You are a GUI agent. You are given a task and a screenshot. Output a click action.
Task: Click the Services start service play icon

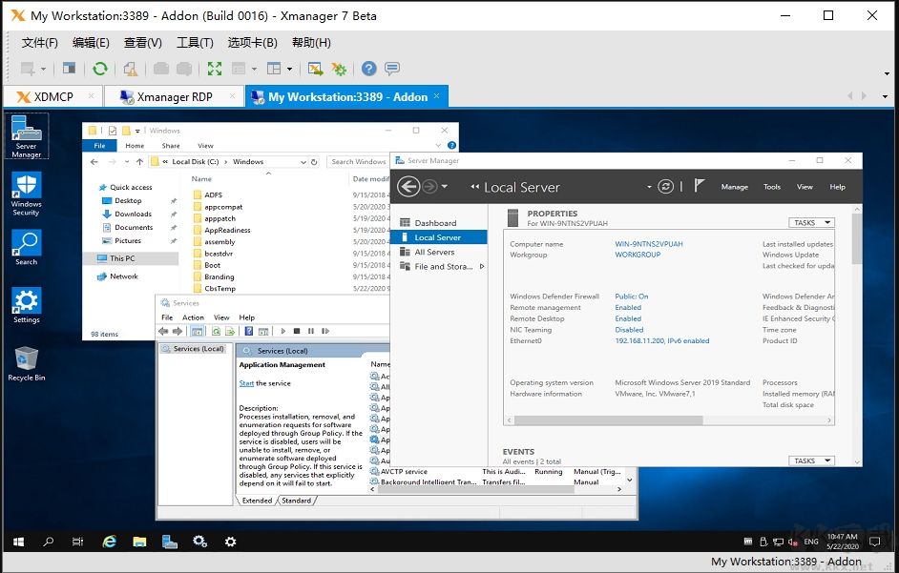(283, 331)
